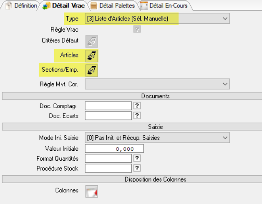Open the Format Quantités lookup icon
Image resolution: width=262 pixels, height=204 pixels.
(136, 158)
